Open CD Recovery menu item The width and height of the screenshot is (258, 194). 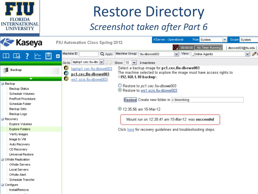point(18,150)
